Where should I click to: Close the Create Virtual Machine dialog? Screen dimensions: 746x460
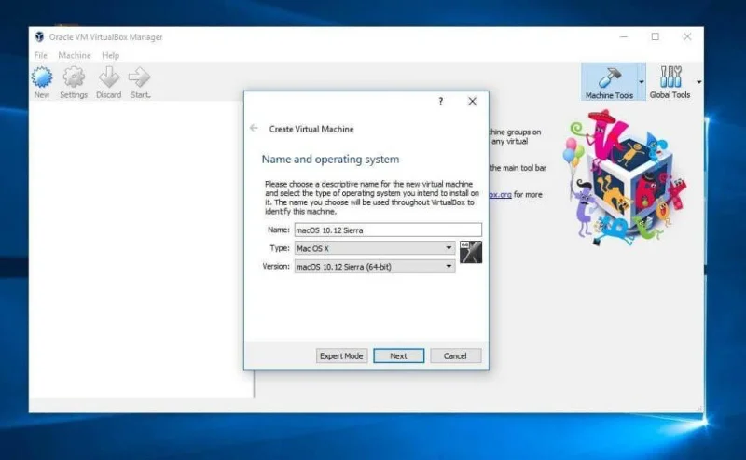click(x=472, y=101)
